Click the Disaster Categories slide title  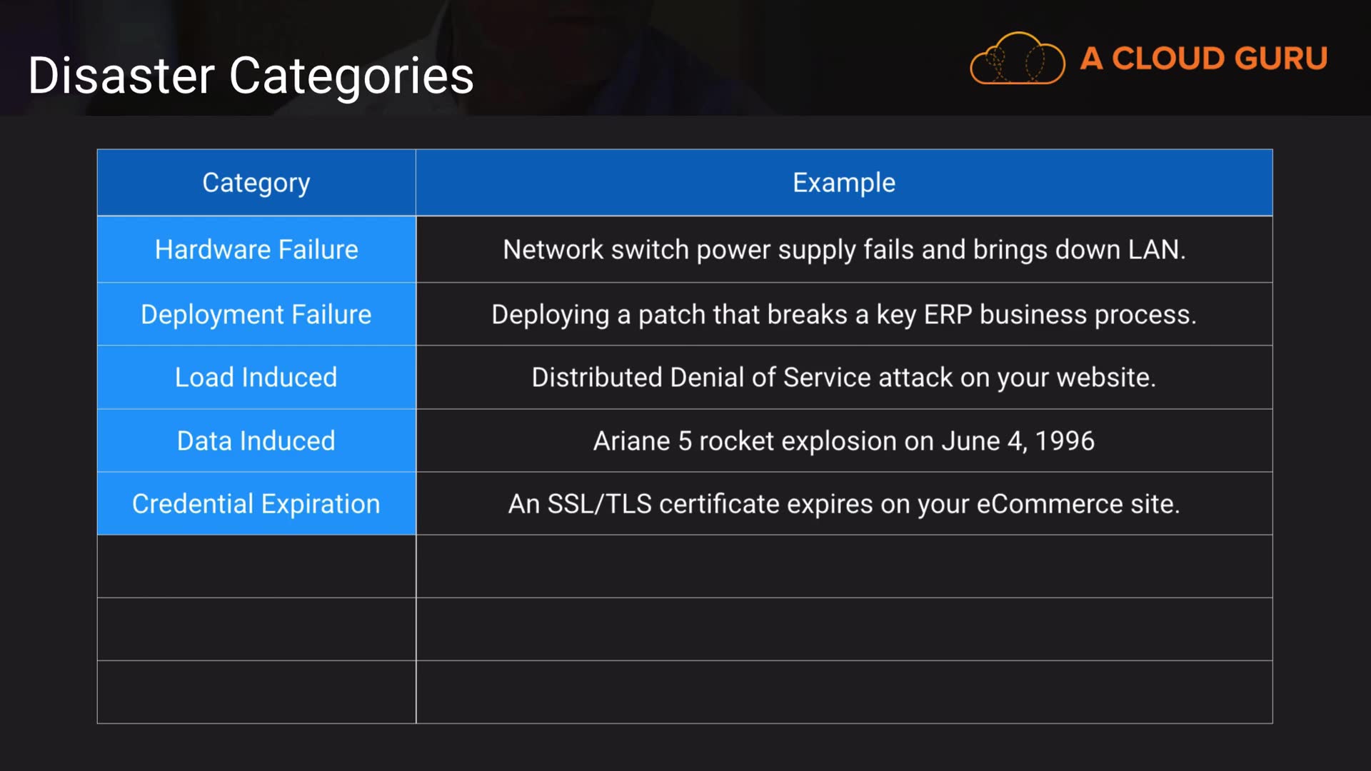pyautogui.click(x=251, y=76)
